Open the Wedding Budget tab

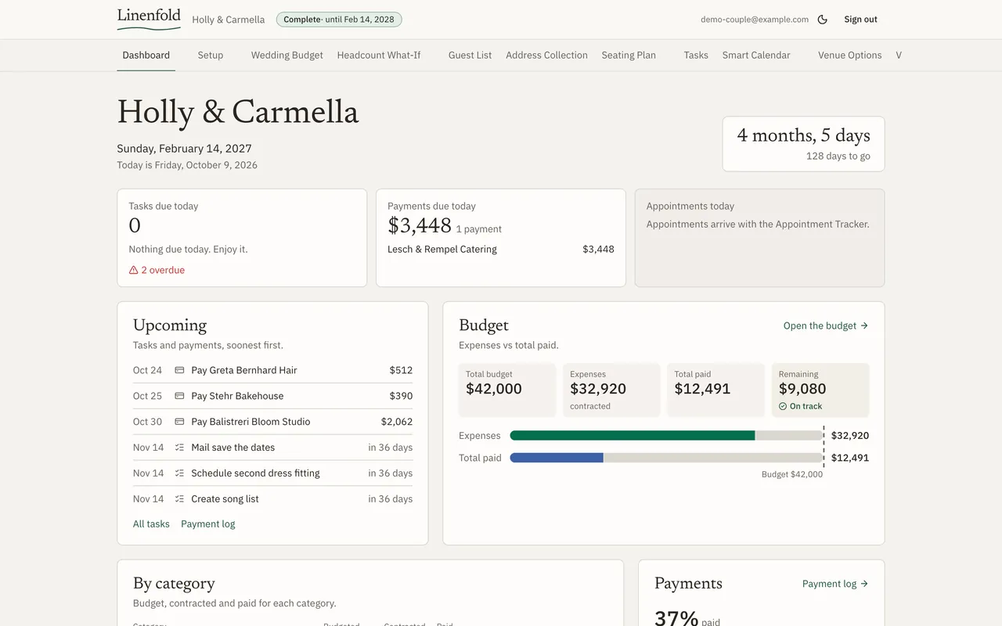point(287,56)
